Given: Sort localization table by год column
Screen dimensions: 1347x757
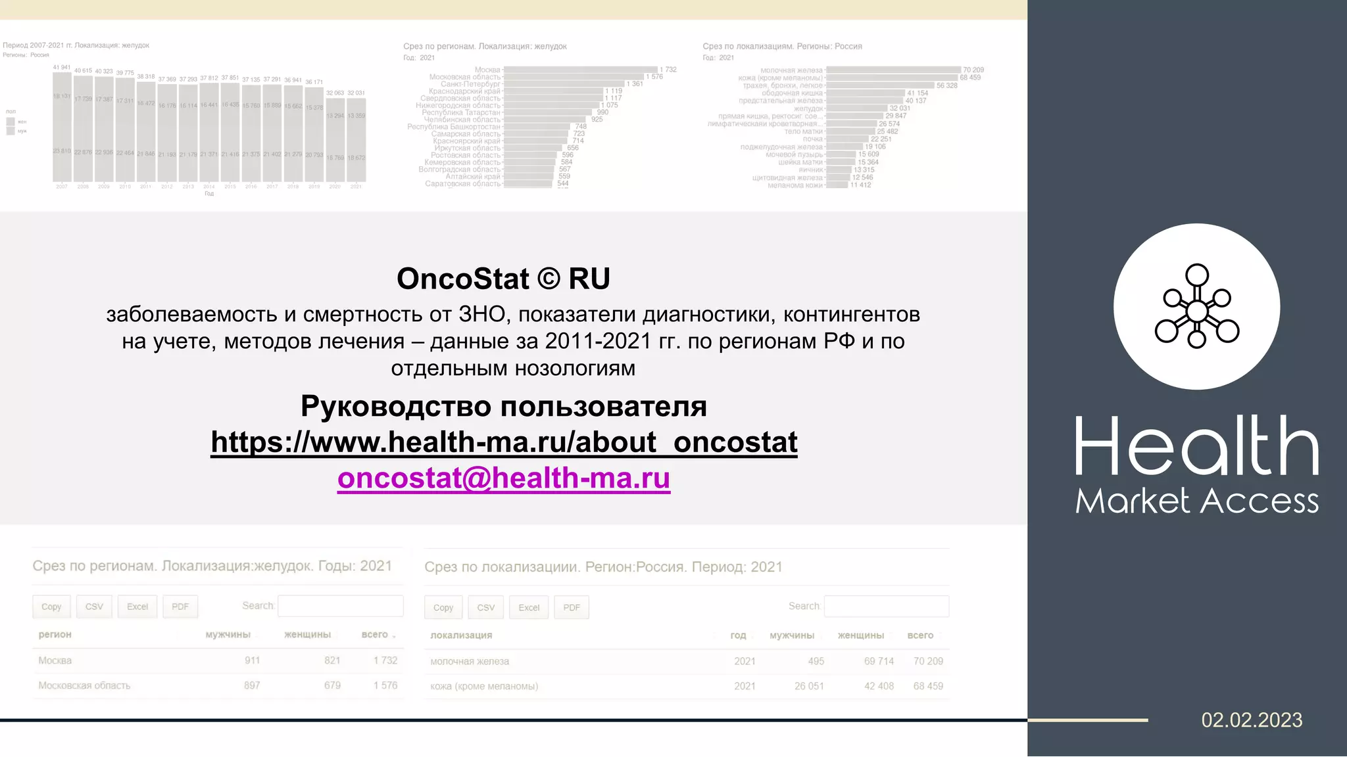Looking at the screenshot, I should [x=738, y=635].
